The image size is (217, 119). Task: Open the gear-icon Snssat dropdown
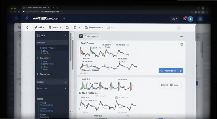coord(55,28)
